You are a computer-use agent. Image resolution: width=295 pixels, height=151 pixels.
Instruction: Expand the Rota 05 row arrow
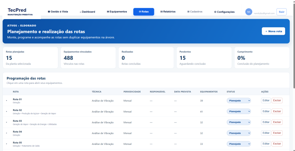(x=7, y=144)
